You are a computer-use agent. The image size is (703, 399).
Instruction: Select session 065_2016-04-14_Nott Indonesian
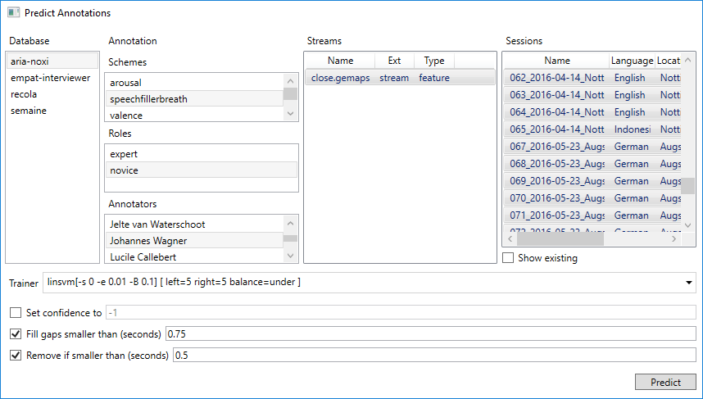(592, 129)
